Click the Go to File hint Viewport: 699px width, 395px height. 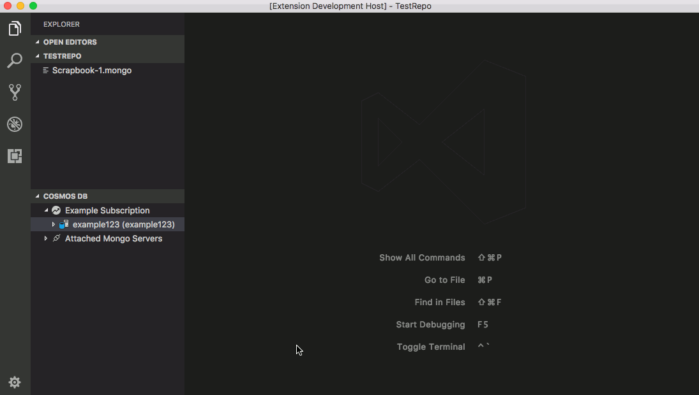(x=444, y=280)
